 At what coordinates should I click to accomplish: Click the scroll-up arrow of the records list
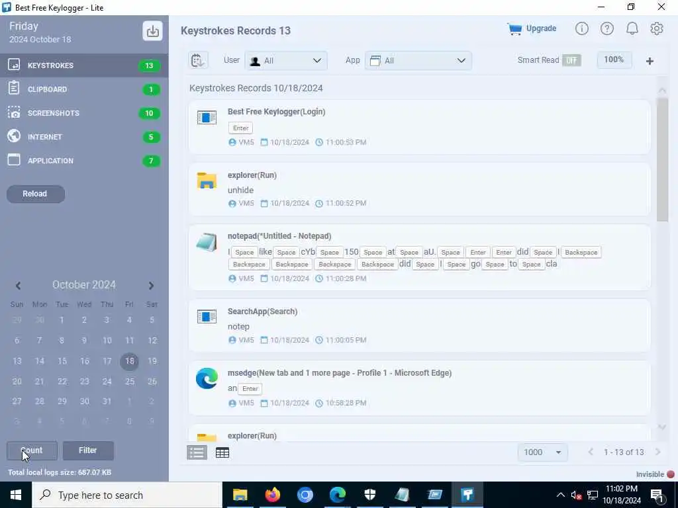coord(662,90)
